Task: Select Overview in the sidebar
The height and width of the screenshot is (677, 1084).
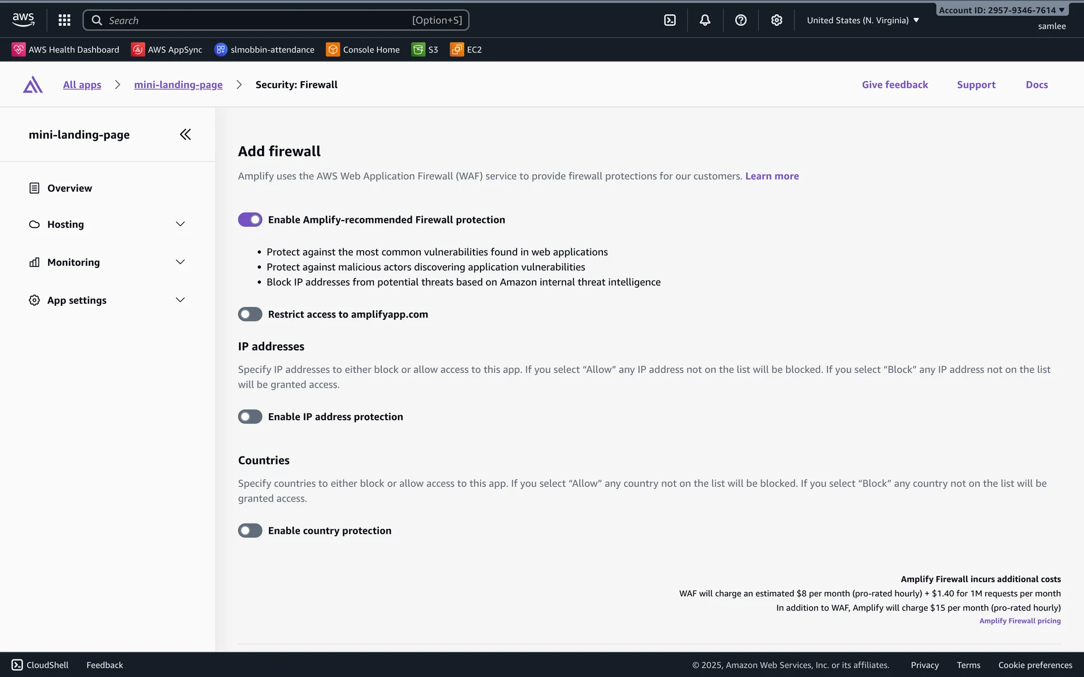Action: tap(69, 188)
